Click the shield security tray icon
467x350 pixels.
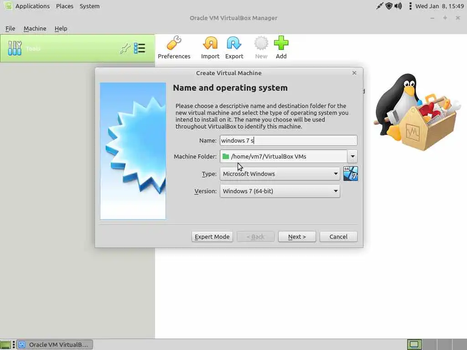pyautogui.click(x=389, y=6)
